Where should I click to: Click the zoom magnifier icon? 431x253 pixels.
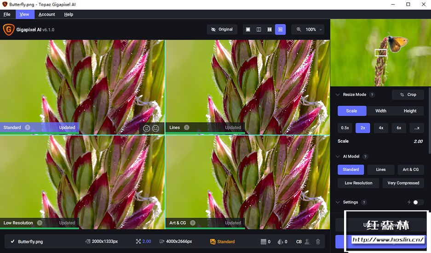pyautogui.click(x=299, y=29)
